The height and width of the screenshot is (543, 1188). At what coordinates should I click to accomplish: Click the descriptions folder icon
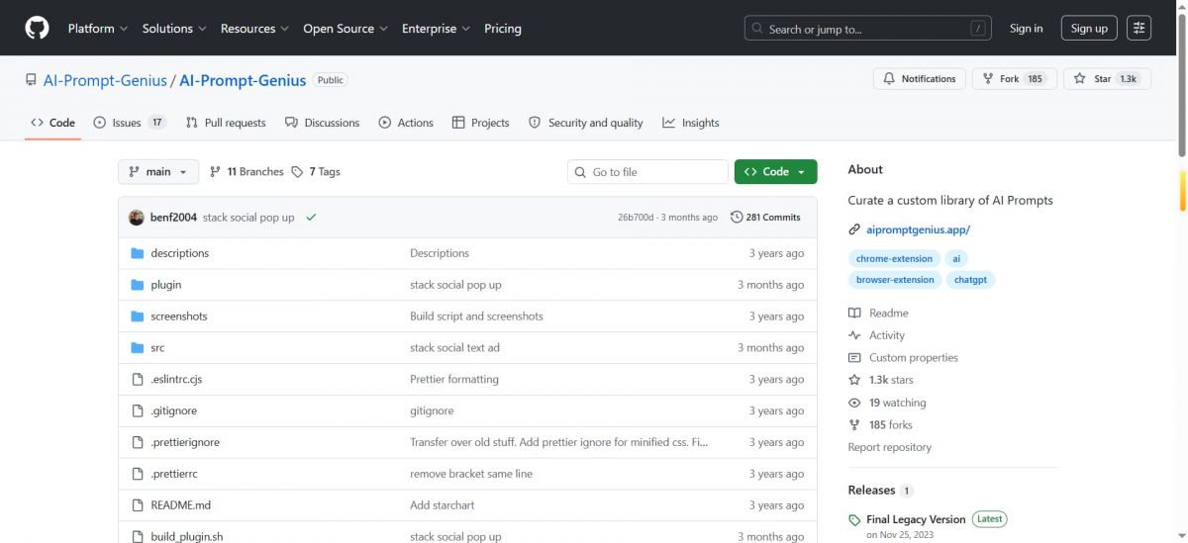click(138, 253)
